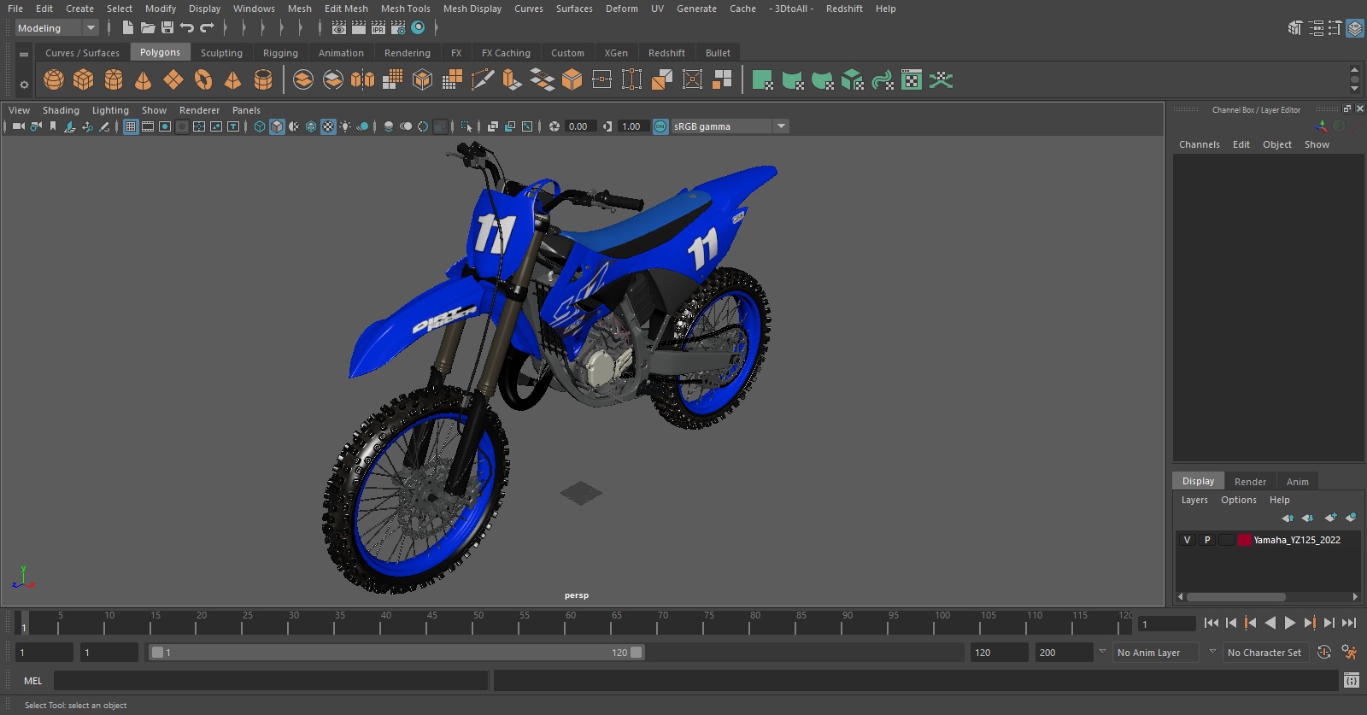Switch to the Sculpting shelf tab
Viewport: 1367px width, 715px height.
[x=221, y=53]
